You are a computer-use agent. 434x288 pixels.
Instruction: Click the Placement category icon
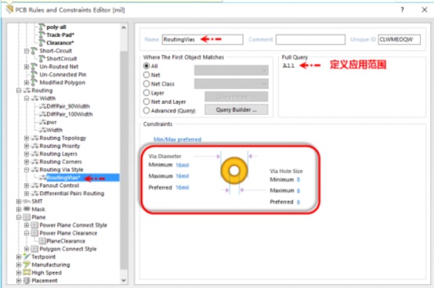coord(27,280)
